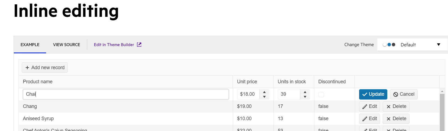The width and height of the screenshot is (448, 131).
Task: Click the external link icon beside Theme Builder
Action: click(x=139, y=44)
